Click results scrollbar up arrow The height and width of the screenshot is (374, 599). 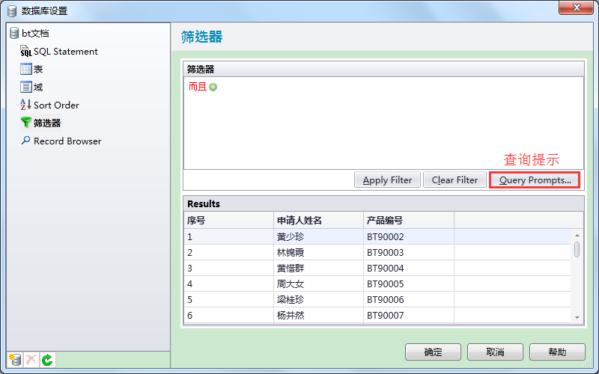click(x=577, y=236)
